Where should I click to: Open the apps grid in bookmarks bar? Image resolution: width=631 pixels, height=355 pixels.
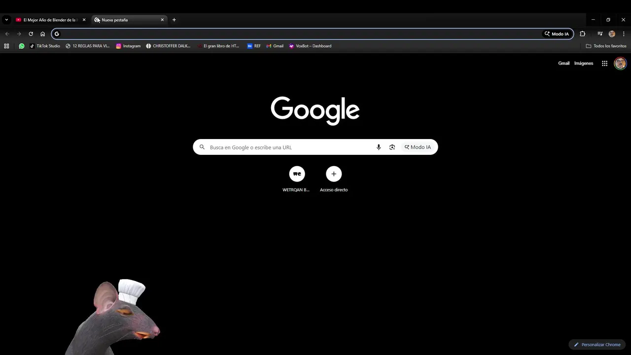coord(6,46)
